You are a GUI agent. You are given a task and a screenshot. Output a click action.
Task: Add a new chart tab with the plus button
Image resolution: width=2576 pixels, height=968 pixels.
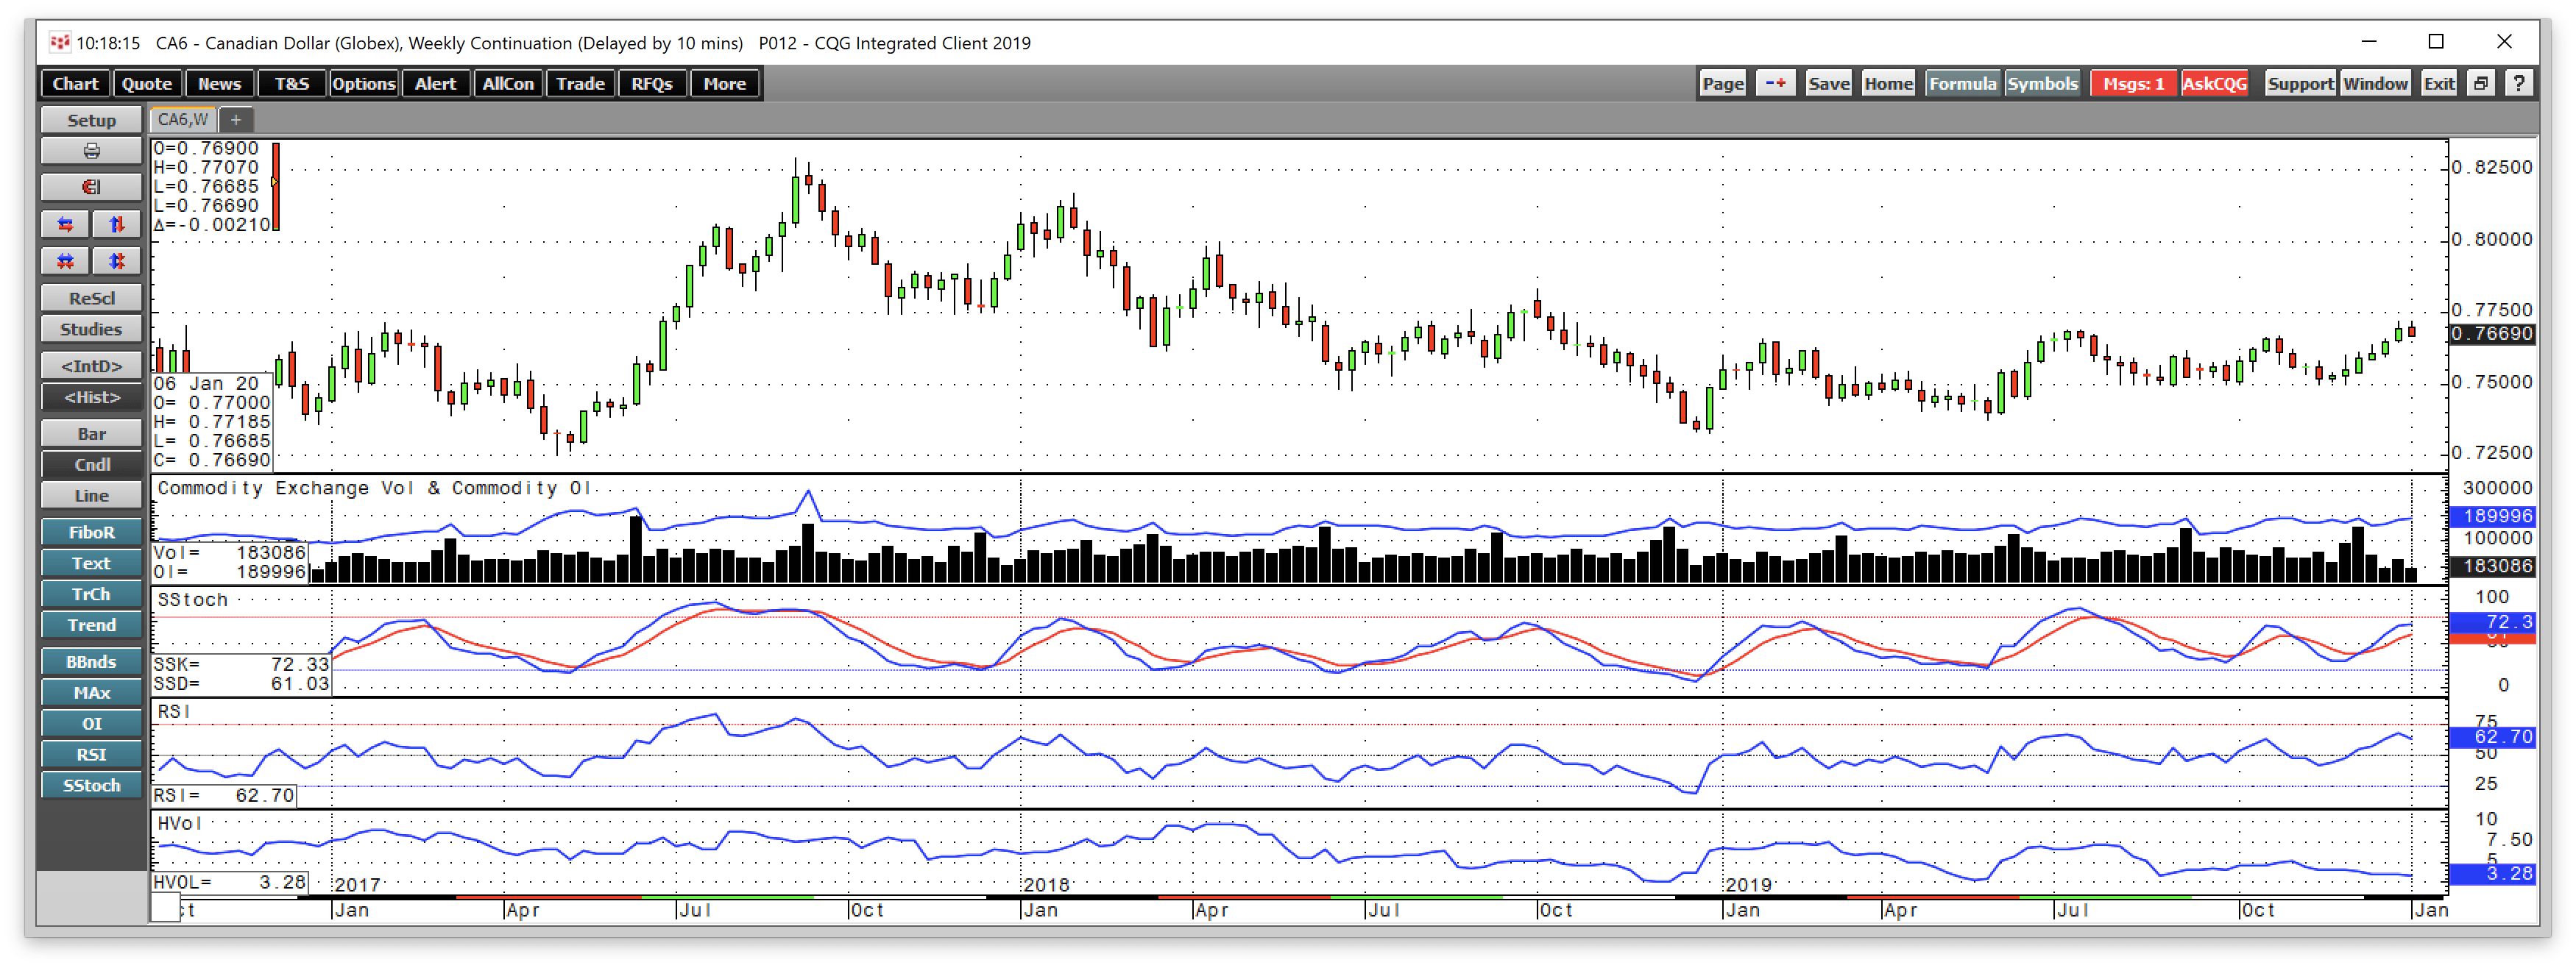(x=237, y=119)
